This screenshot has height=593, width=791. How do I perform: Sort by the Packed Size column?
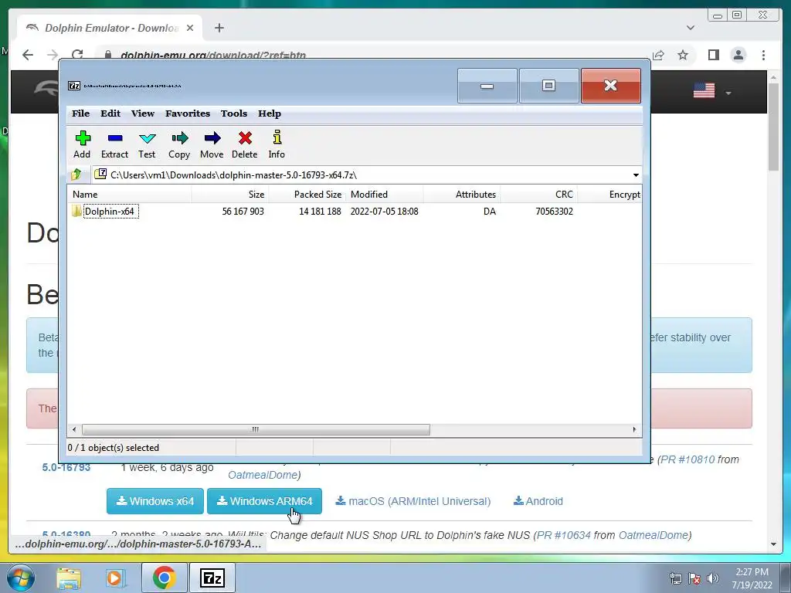307,194
